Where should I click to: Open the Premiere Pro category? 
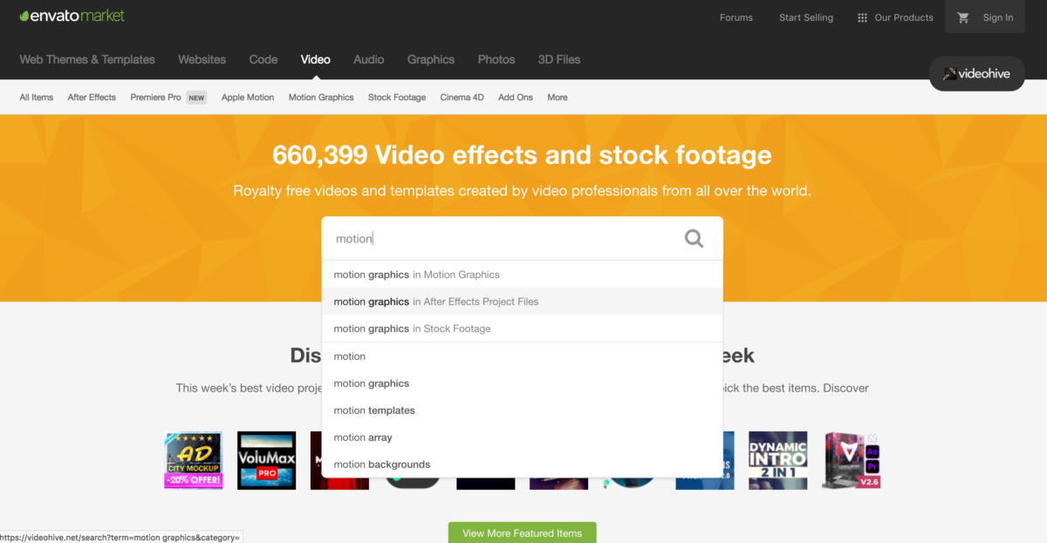[156, 98]
